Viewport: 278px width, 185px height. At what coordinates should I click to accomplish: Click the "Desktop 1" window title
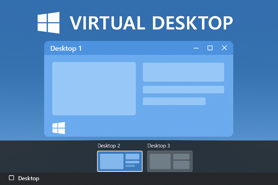coord(66,48)
